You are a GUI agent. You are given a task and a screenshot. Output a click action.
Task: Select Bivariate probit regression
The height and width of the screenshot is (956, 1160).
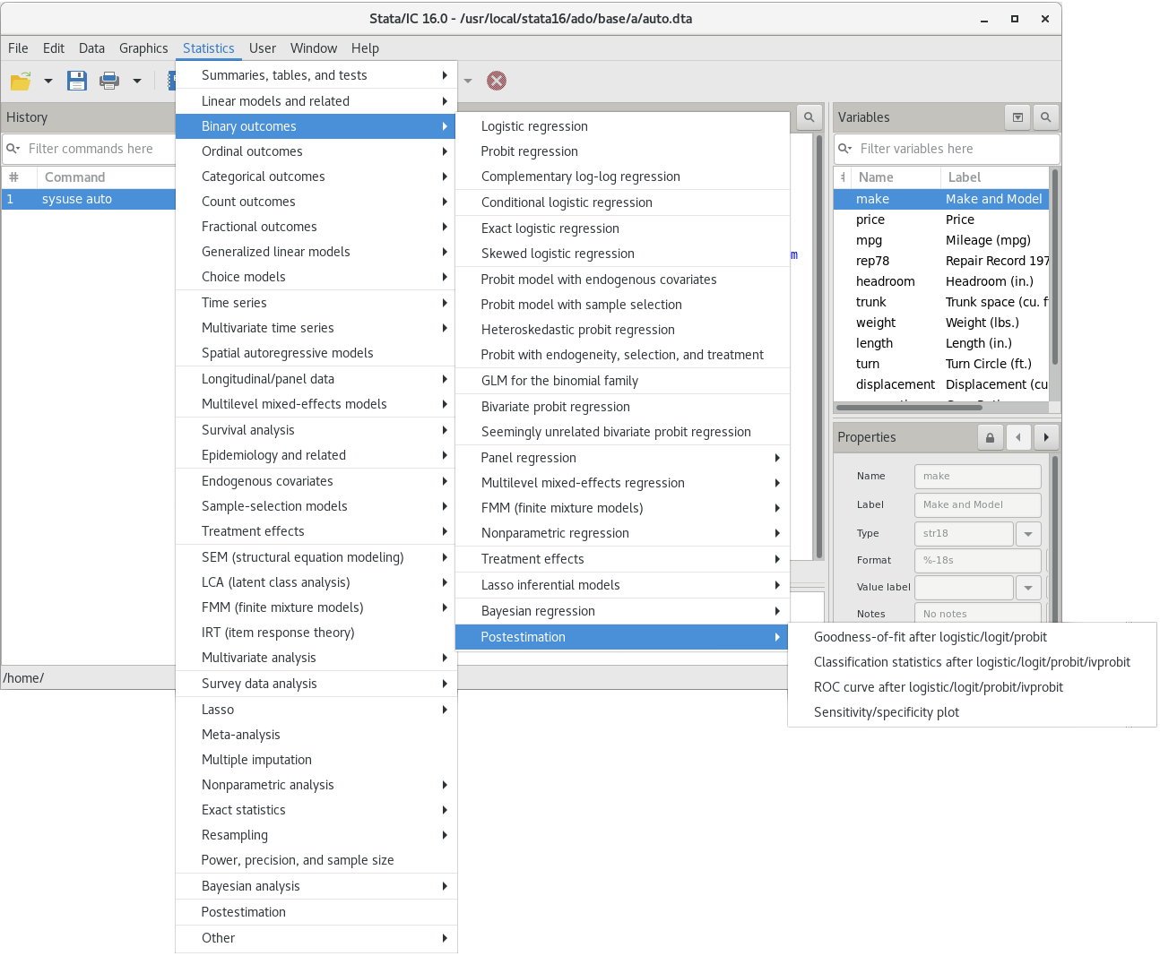622,407
